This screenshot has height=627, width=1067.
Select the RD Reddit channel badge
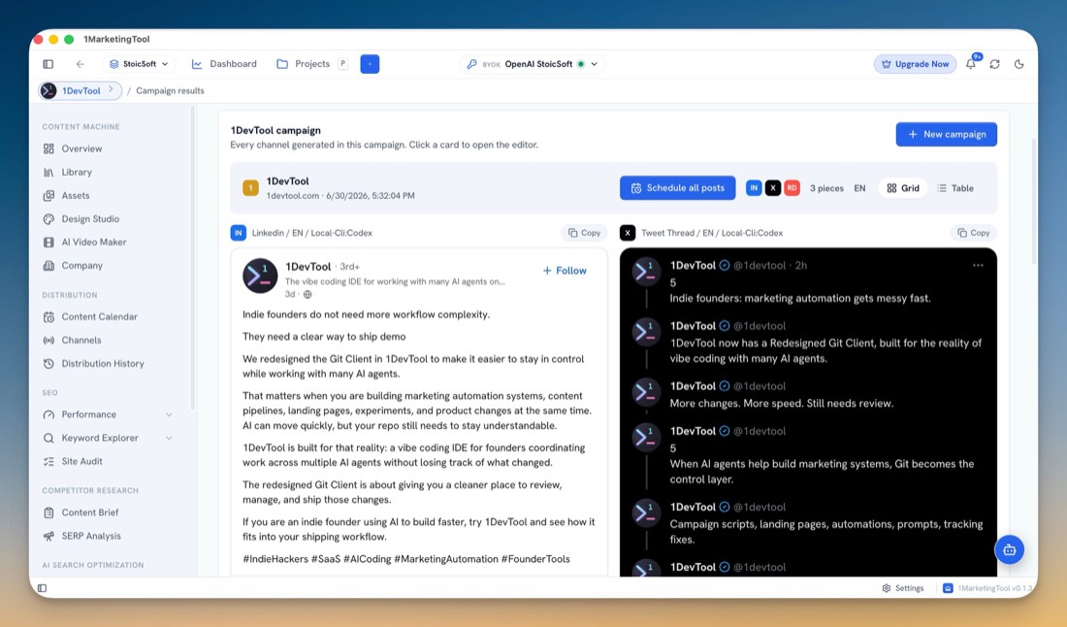click(x=792, y=188)
